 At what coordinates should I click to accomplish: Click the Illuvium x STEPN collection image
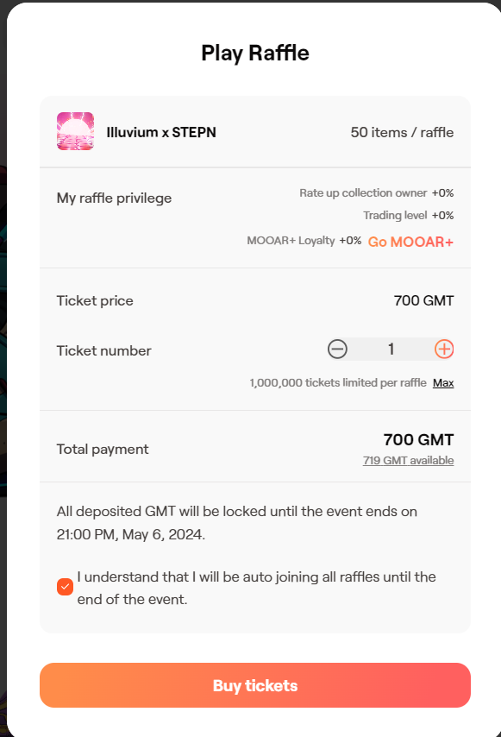click(x=75, y=131)
